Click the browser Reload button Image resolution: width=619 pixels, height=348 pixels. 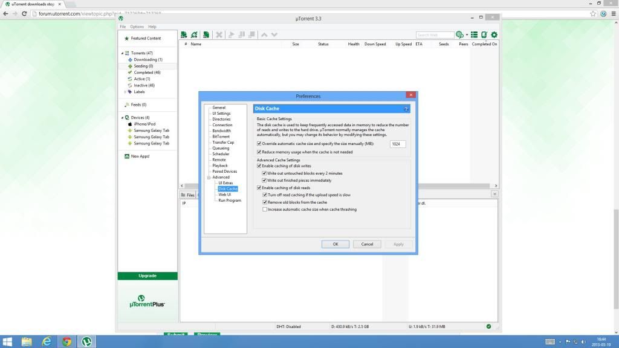[x=24, y=14]
